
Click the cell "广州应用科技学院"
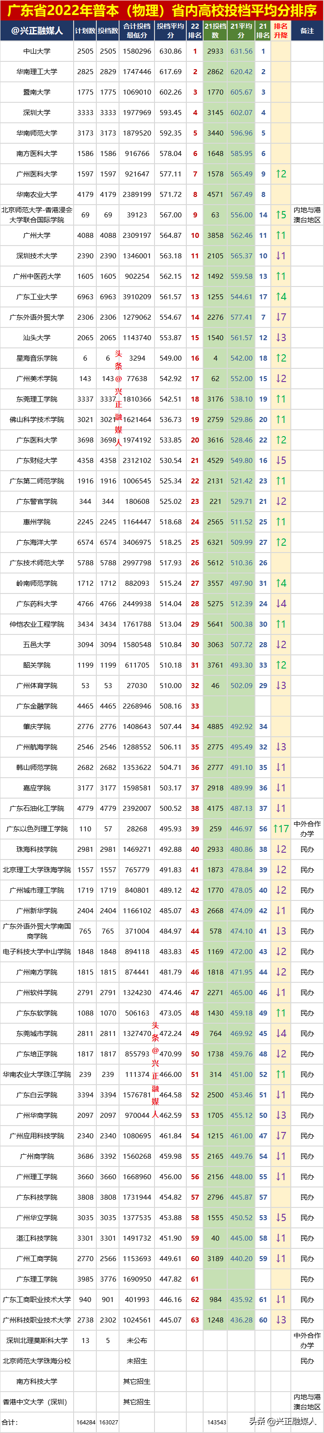tap(37, 1137)
